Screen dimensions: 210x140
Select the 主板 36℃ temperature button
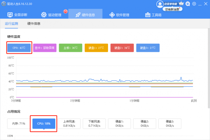(71, 48)
